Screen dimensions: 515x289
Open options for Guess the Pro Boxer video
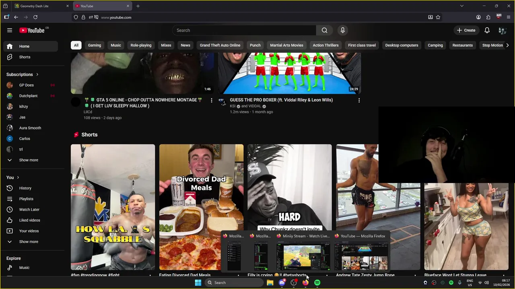[359, 100]
